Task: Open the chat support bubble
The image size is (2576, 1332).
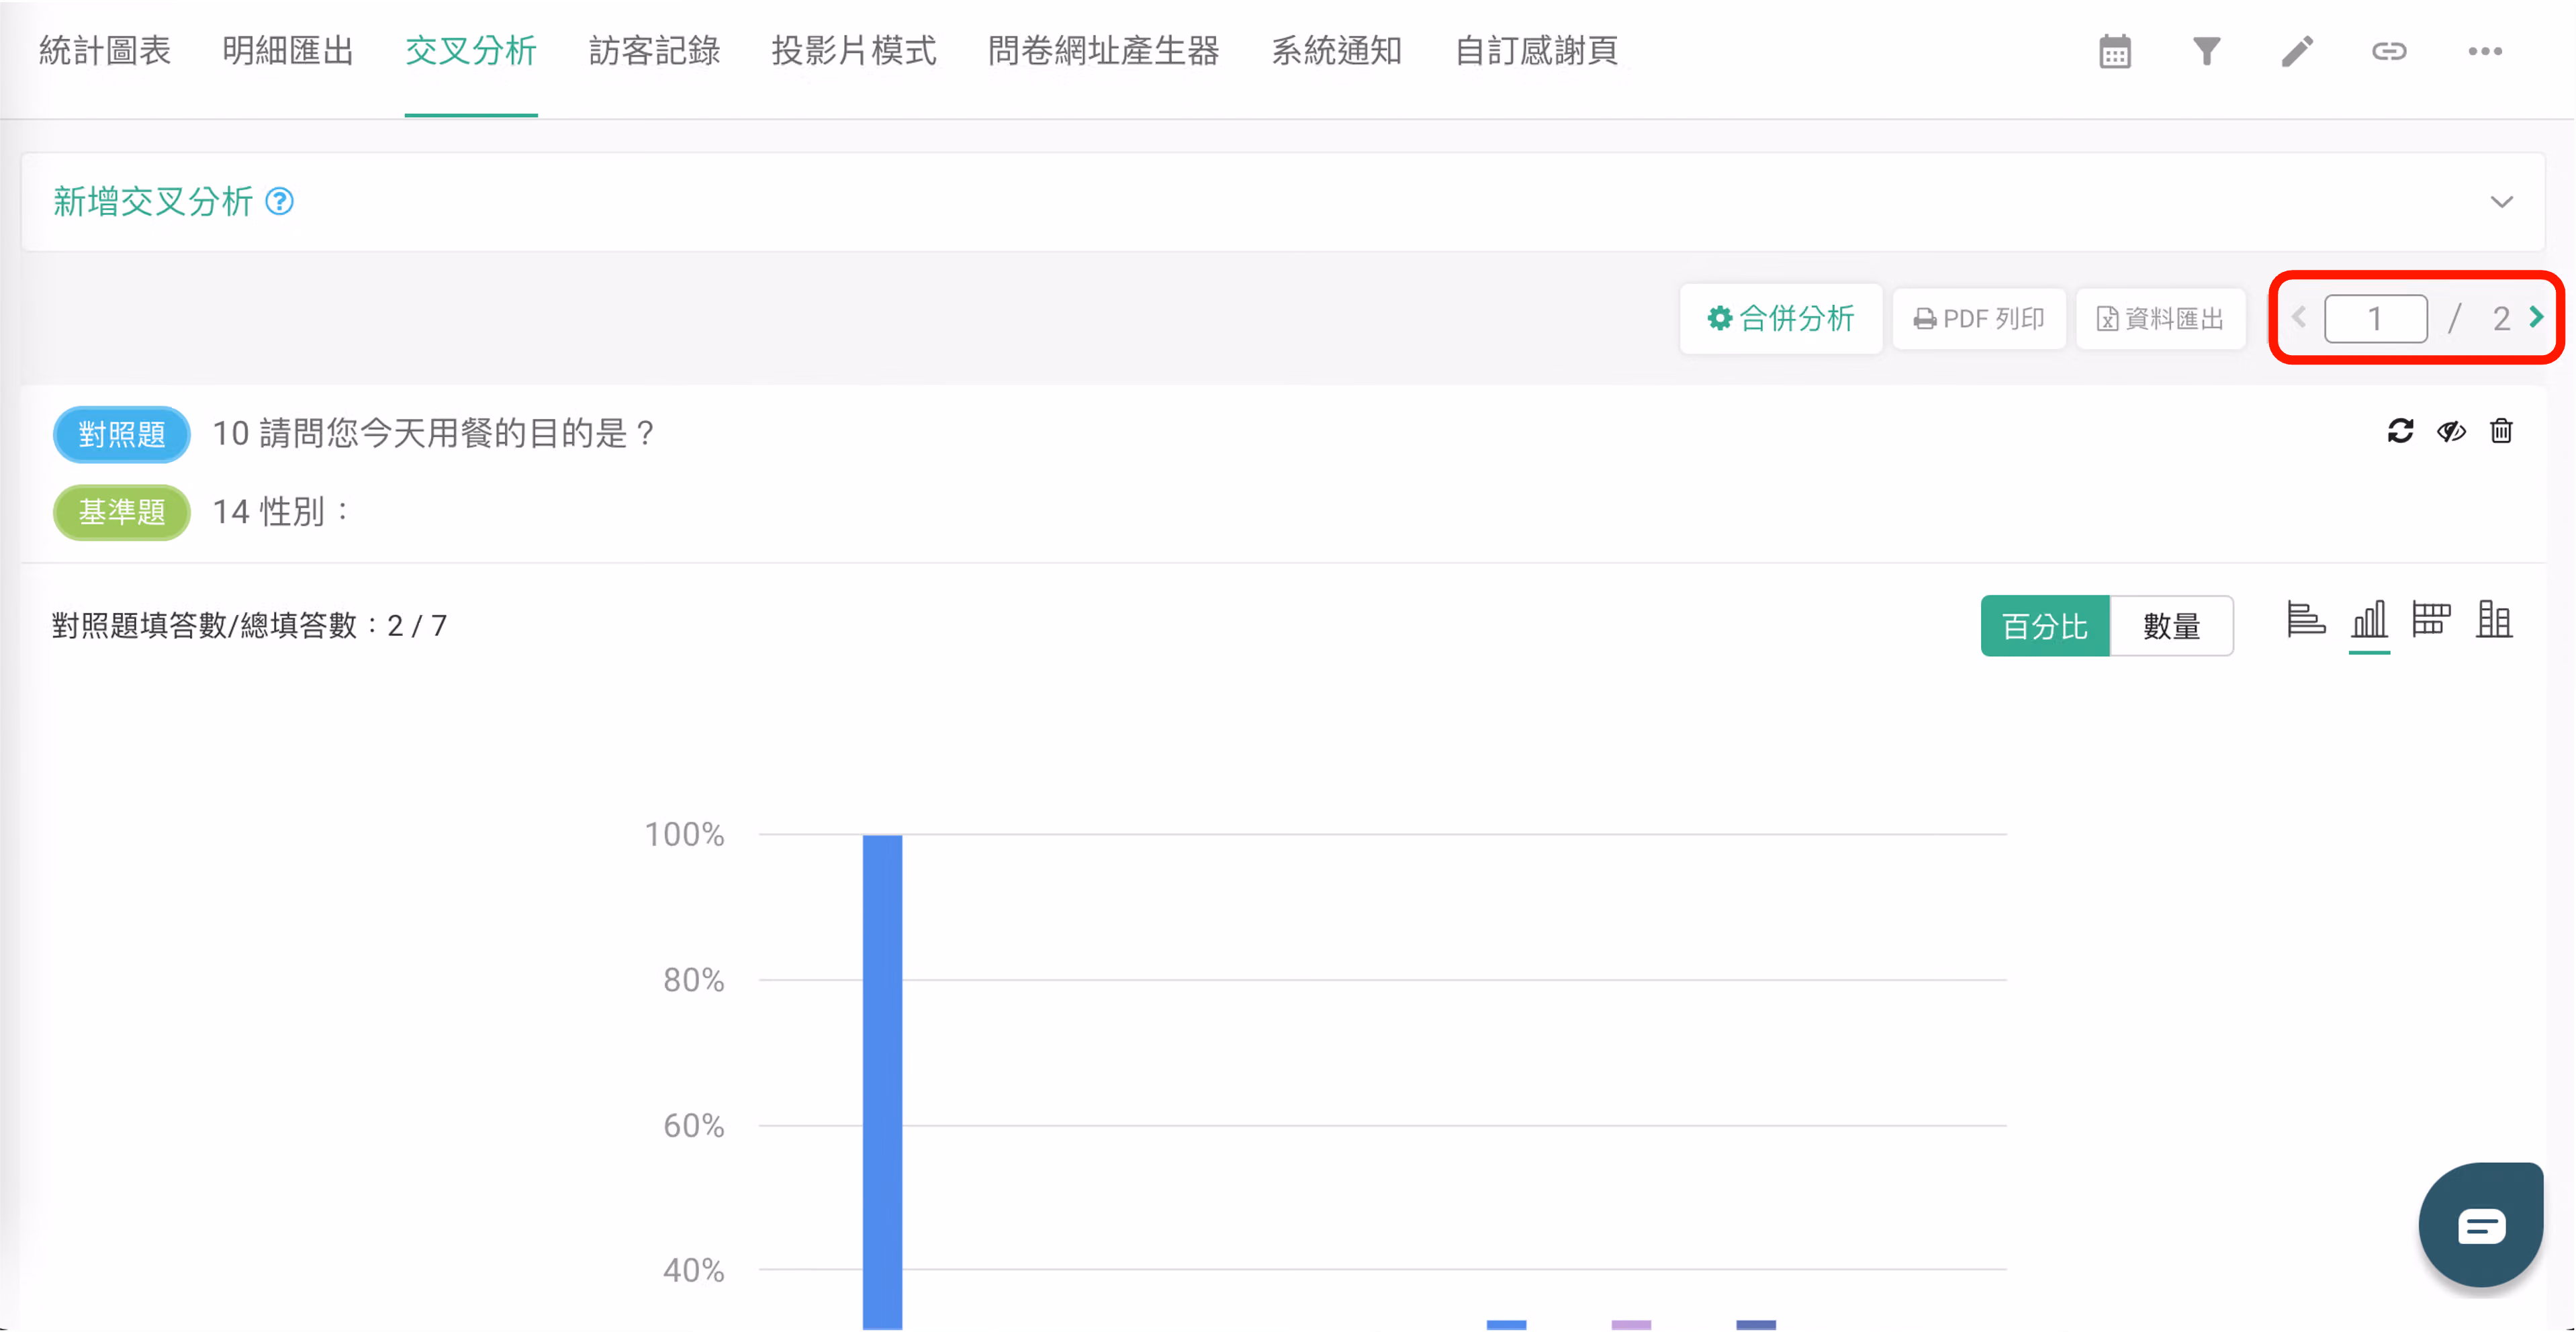Action: 2480,1225
